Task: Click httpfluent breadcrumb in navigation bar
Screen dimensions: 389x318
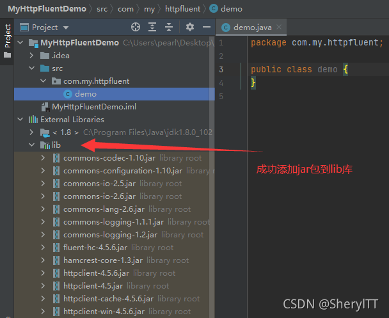Action: pos(182,9)
